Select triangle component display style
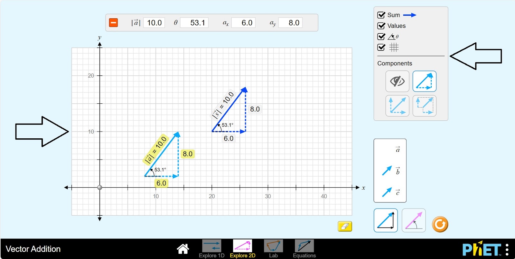Image resolution: width=515 pixels, height=259 pixels. [x=424, y=82]
